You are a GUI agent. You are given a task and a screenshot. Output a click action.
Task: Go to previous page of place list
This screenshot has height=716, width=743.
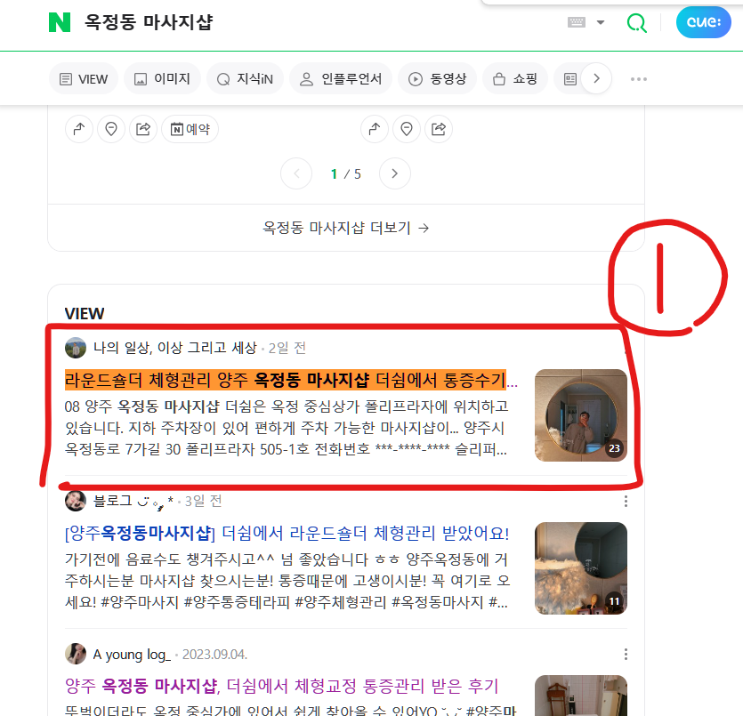click(296, 173)
